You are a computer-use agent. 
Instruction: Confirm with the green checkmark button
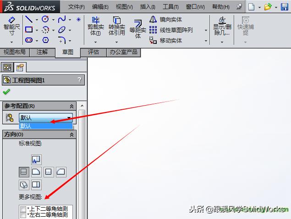point(6,91)
